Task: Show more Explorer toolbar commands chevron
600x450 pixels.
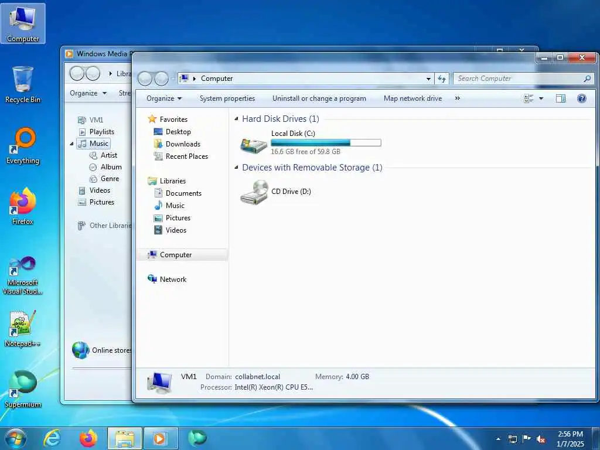Action: [x=457, y=98]
